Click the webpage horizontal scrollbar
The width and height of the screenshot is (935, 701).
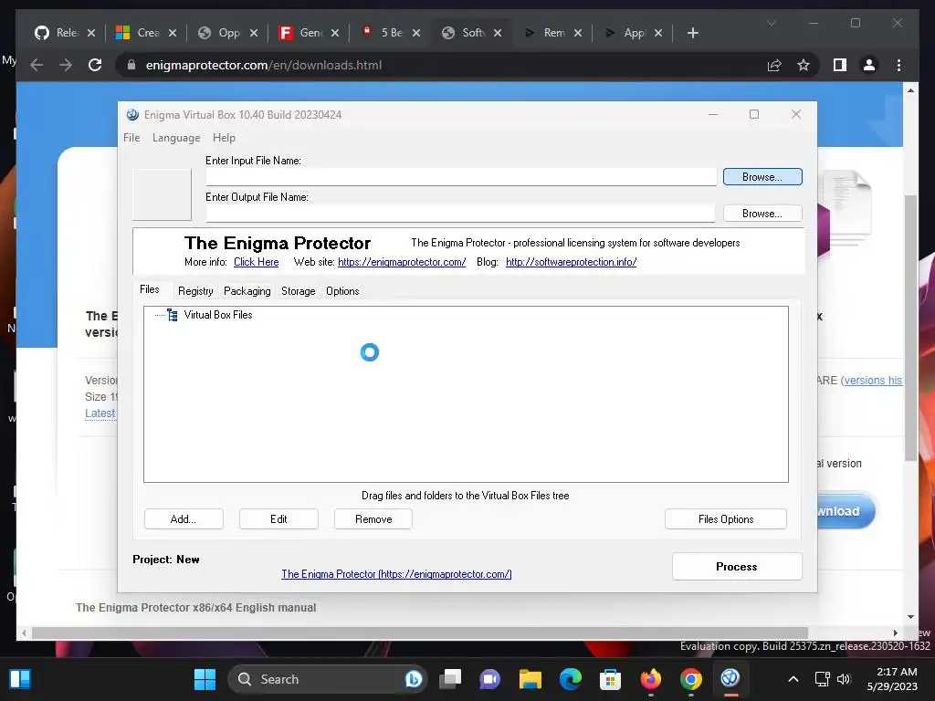pyautogui.click(x=420, y=633)
